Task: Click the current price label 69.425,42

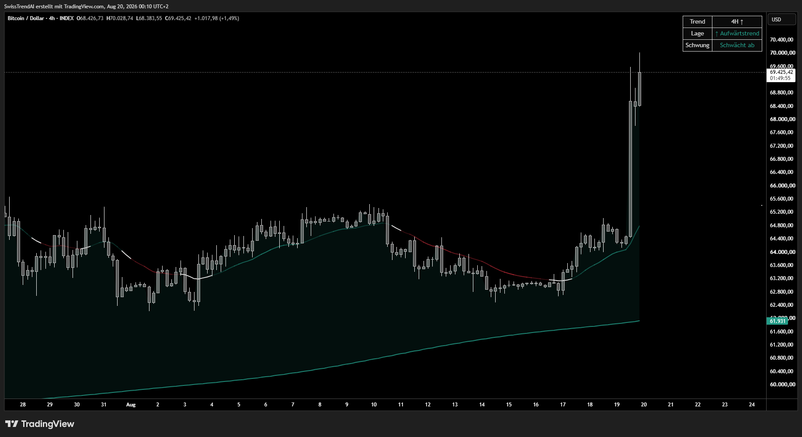Action: point(781,72)
